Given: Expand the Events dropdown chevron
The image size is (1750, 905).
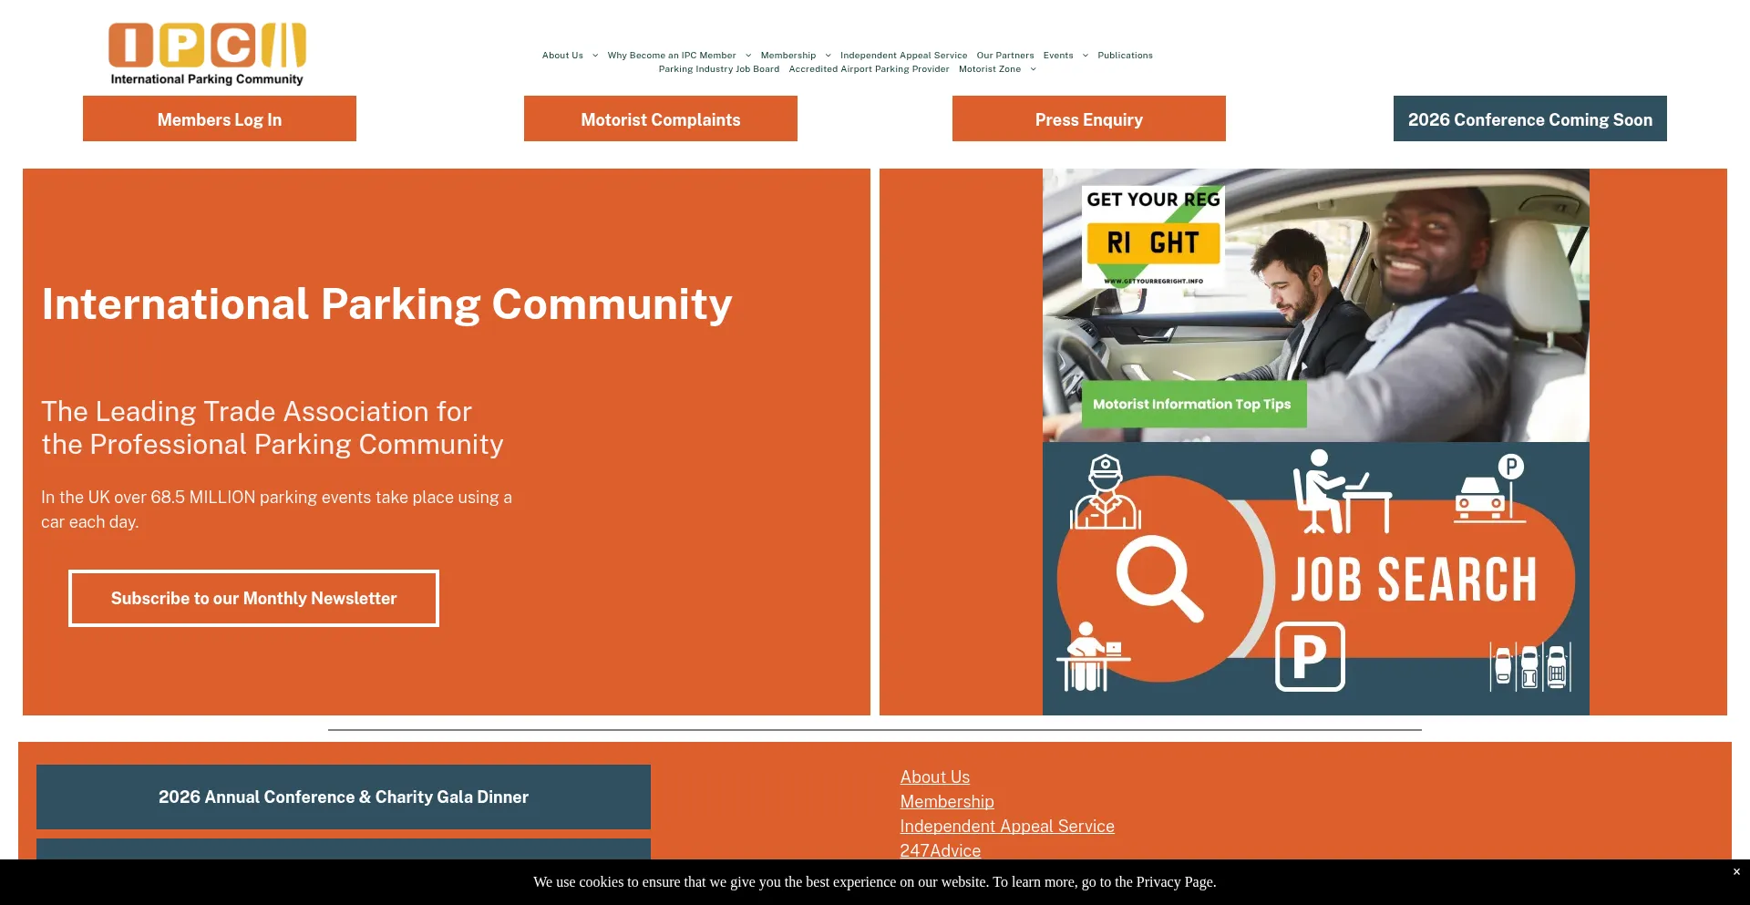Looking at the screenshot, I should pos(1085,56).
